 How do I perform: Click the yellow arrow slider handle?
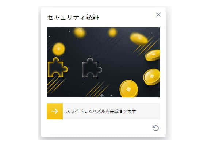(55, 111)
